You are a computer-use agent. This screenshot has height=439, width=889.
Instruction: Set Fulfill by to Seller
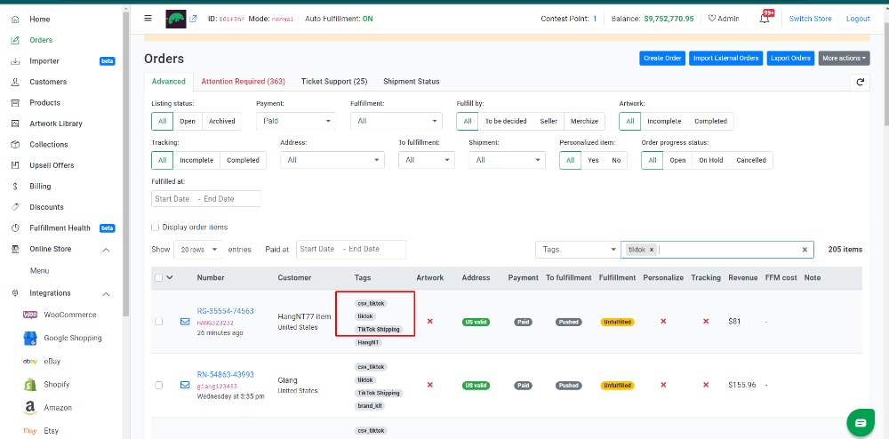[549, 121]
